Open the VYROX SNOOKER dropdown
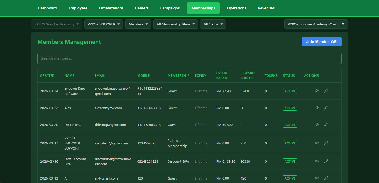Screen dimensions: 379x183 click(x=104, y=24)
